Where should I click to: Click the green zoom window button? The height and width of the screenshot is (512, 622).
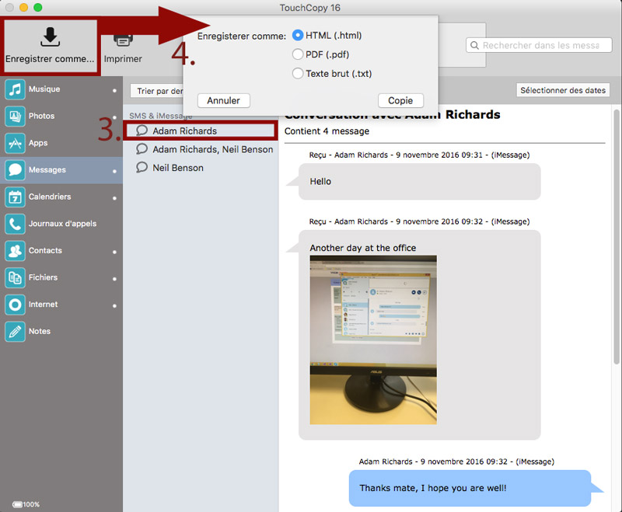[37, 7]
